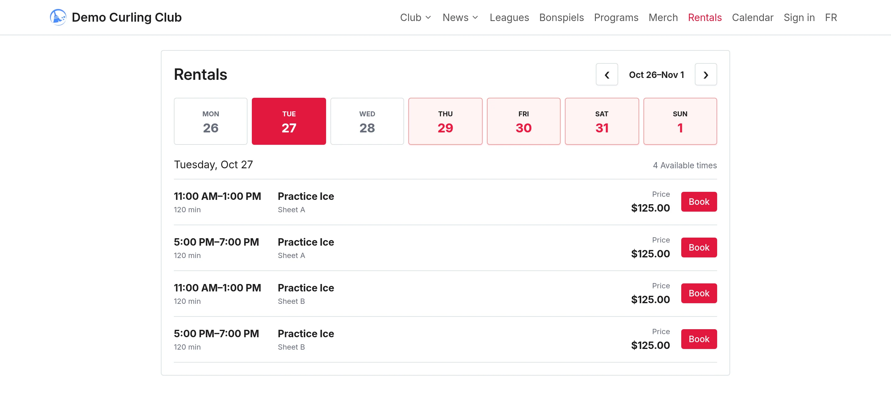Select Thursday 29 day tile
The image size is (891, 396).
(445, 121)
